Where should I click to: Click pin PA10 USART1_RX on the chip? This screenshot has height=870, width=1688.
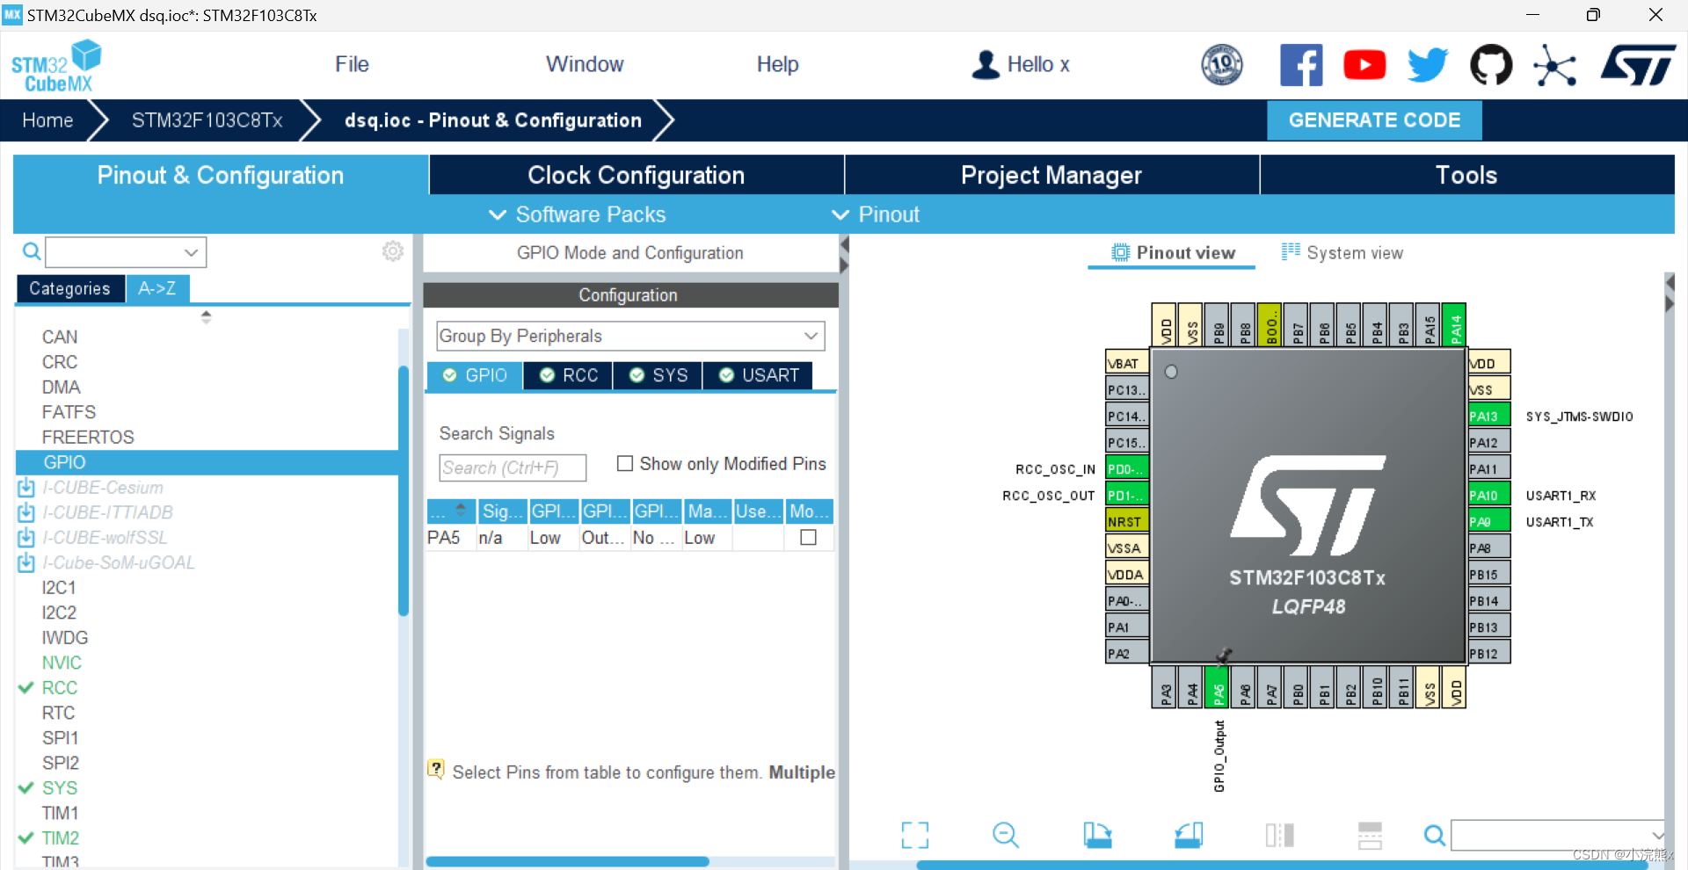(1488, 495)
